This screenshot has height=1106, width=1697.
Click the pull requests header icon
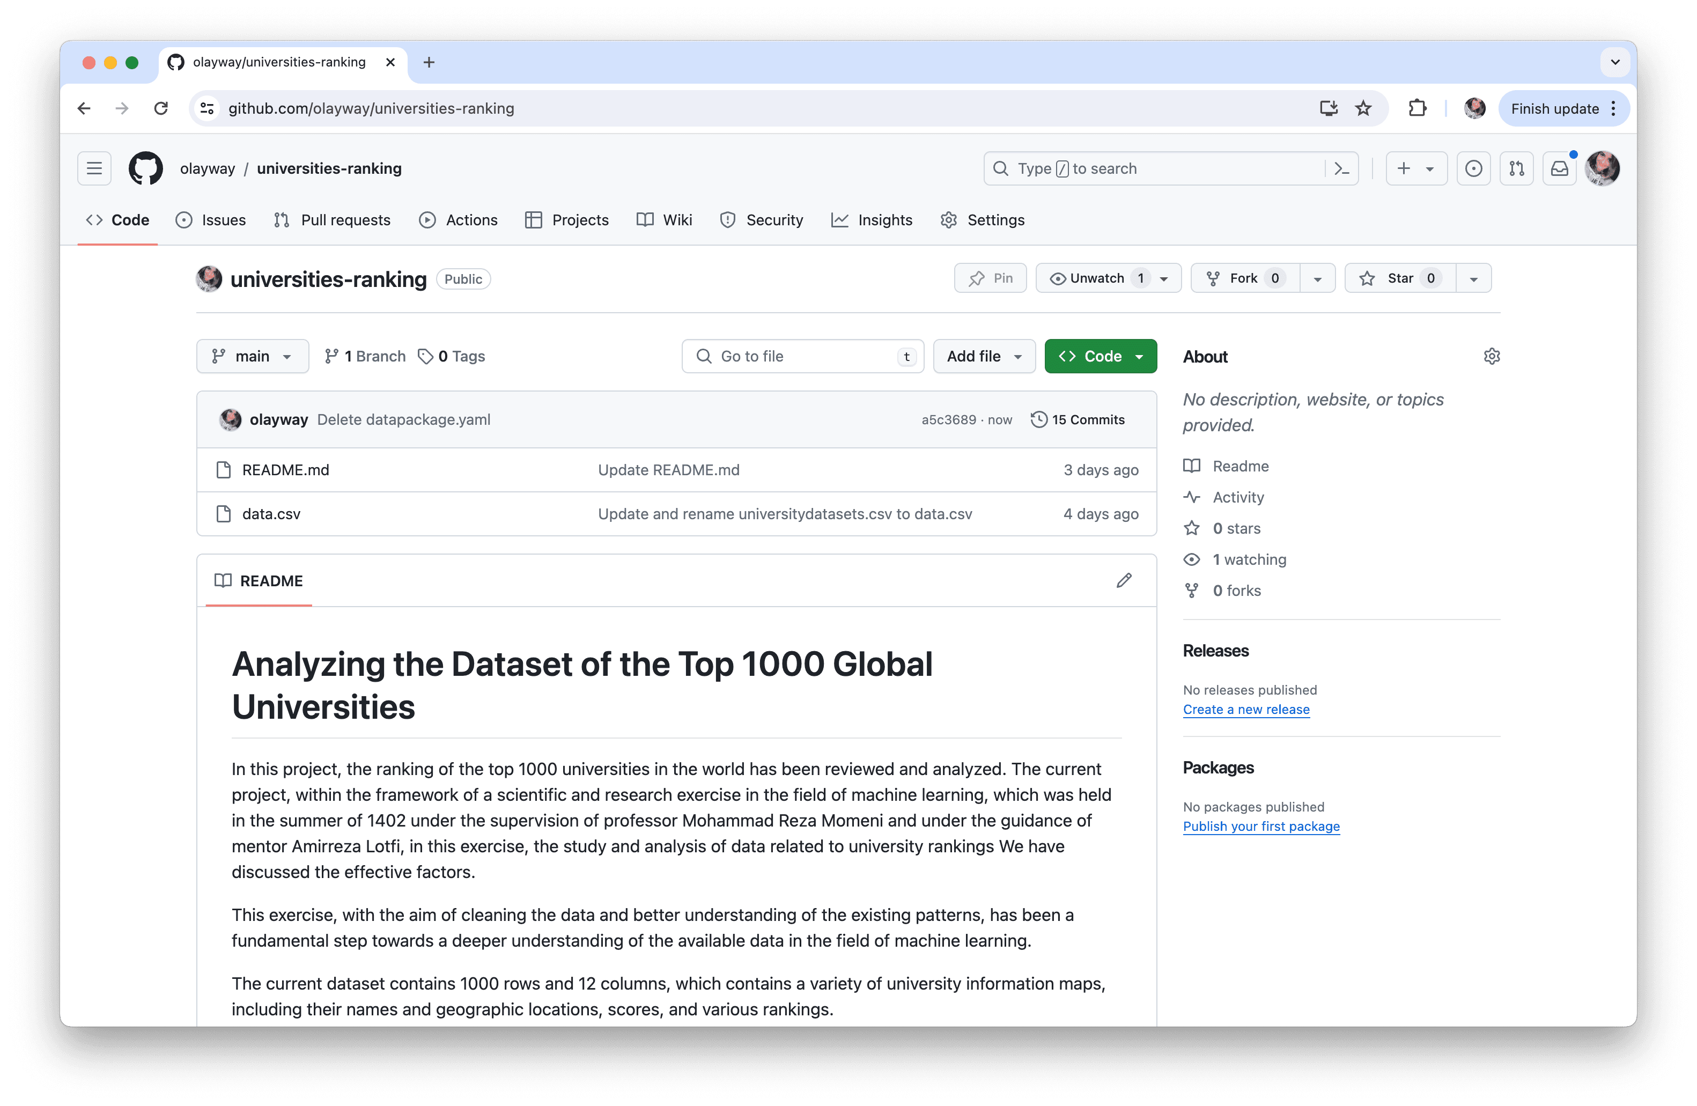click(1517, 168)
